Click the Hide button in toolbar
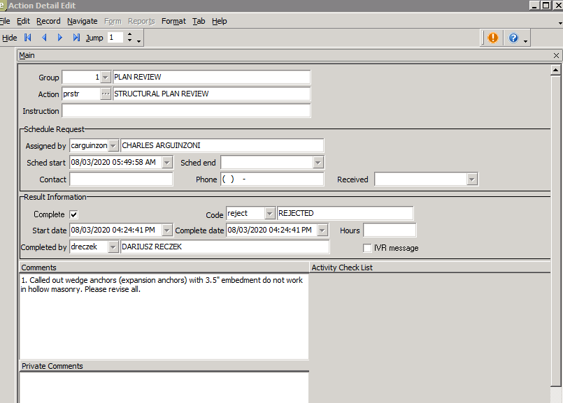 click(10, 38)
